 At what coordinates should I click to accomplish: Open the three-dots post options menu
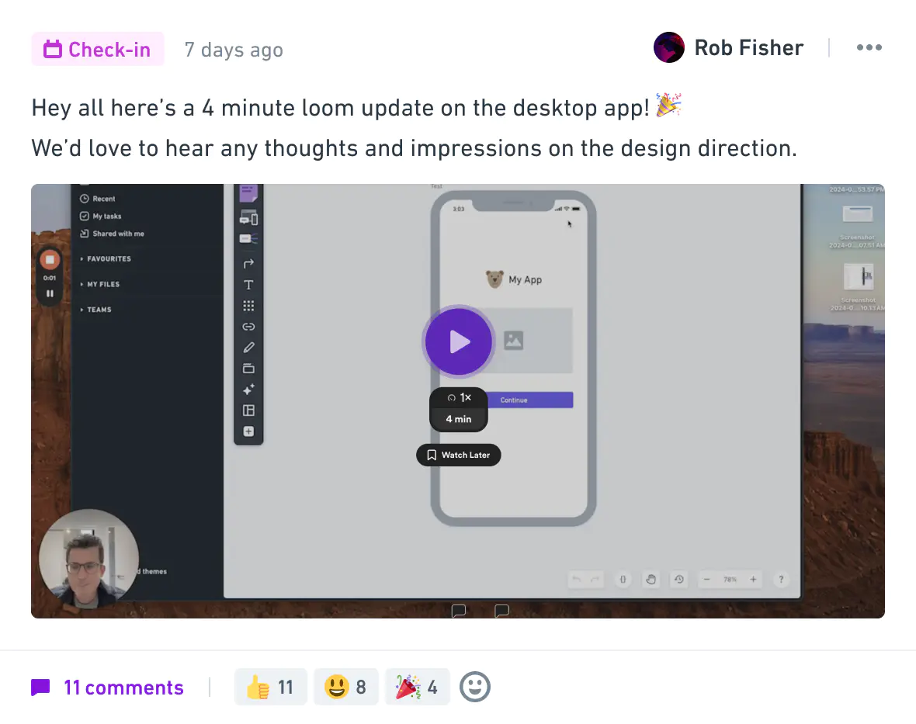[869, 47]
